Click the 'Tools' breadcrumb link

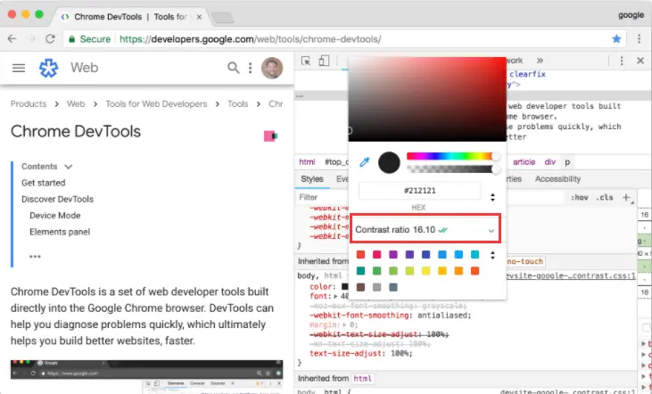coord(238,104)
